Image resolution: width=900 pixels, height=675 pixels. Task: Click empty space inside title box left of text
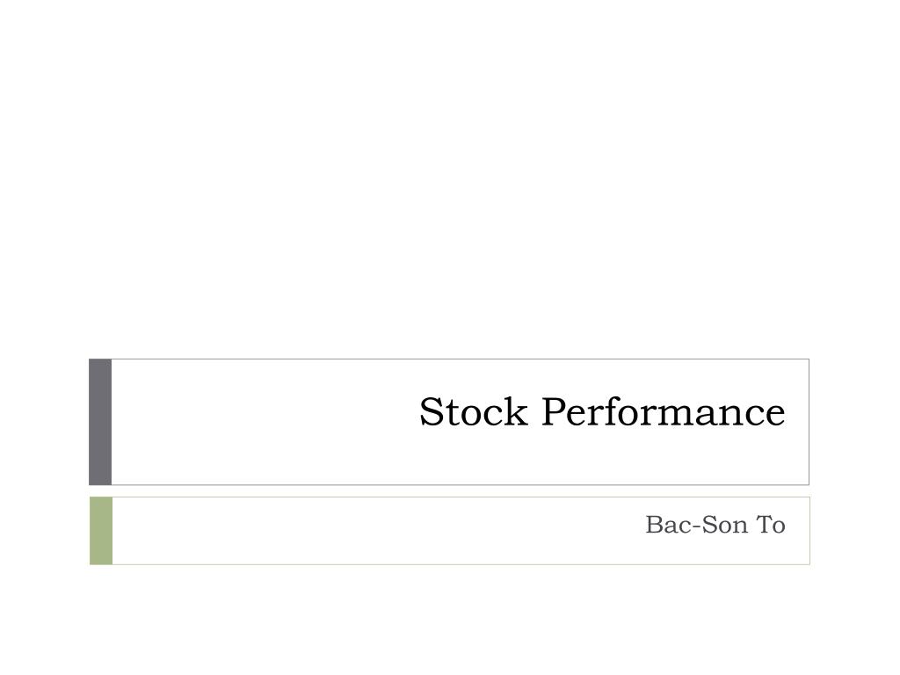tap(258, 422)
